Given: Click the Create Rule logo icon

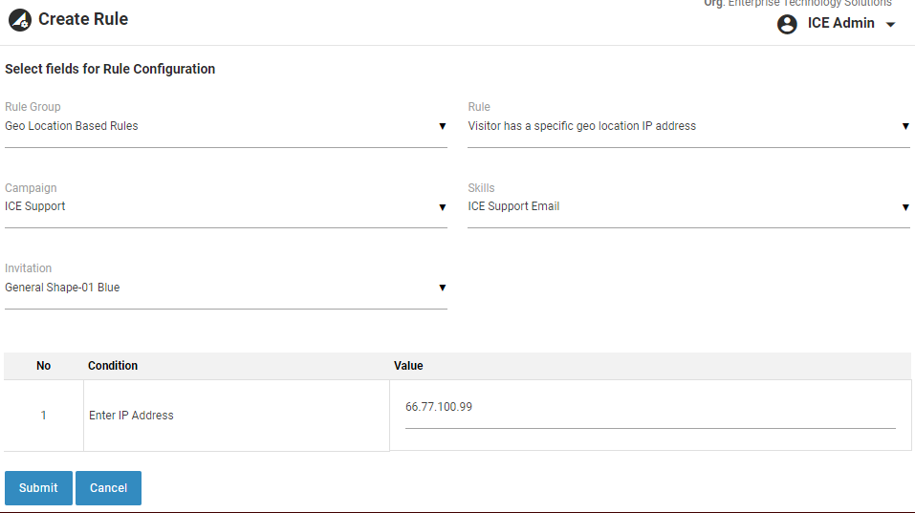Looking at the screenshot, I should pyautogui.click(x=19, y=20).
